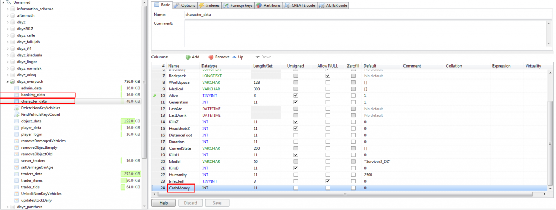Click the function icon beside FindVehicleKeysCount

[x=16, y=115]
